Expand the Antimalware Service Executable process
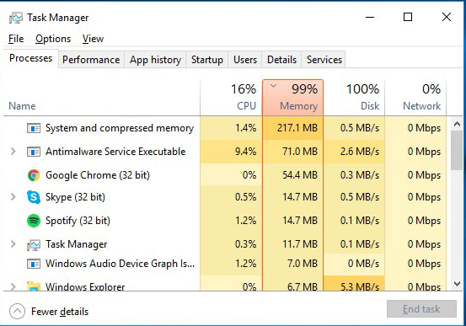Viewport: 466px width, 326px height. [13, 152]
